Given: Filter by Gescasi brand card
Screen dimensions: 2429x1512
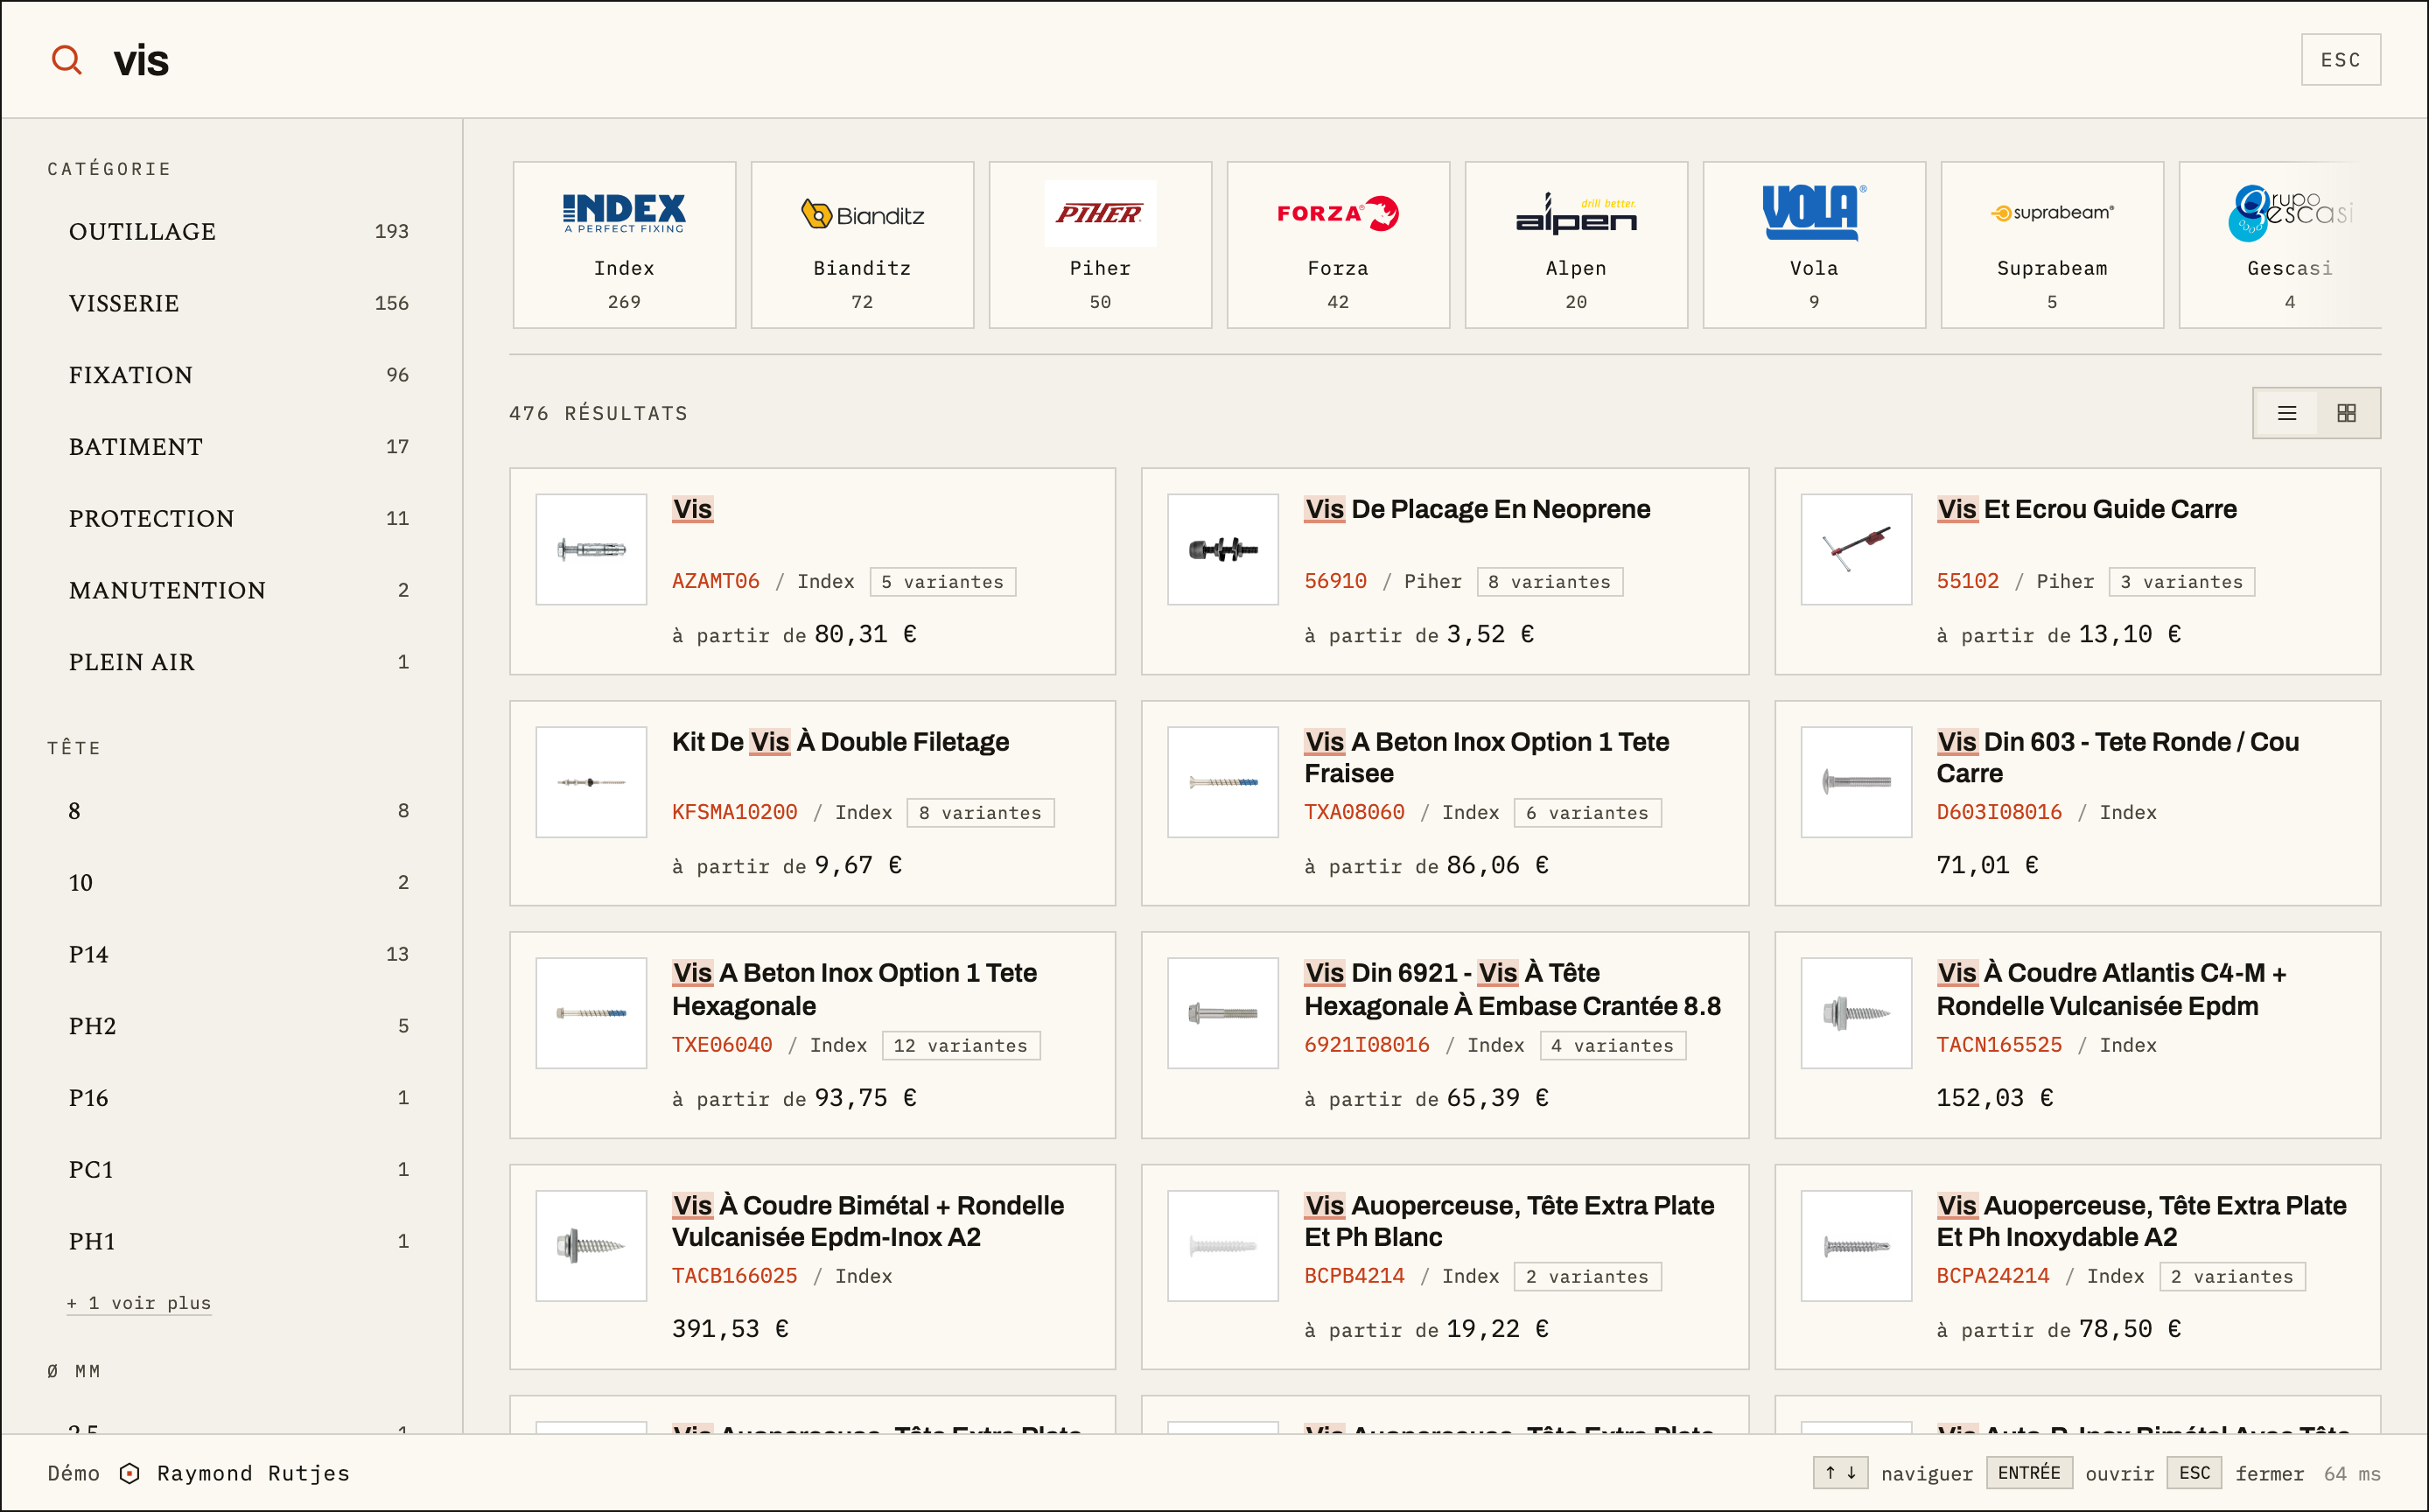Looking at the screenshot, I should coord(2280,245).
